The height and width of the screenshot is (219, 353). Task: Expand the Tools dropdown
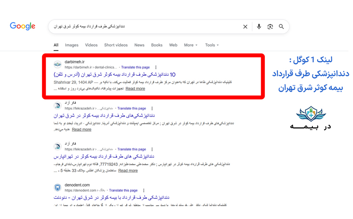[212, 45]
